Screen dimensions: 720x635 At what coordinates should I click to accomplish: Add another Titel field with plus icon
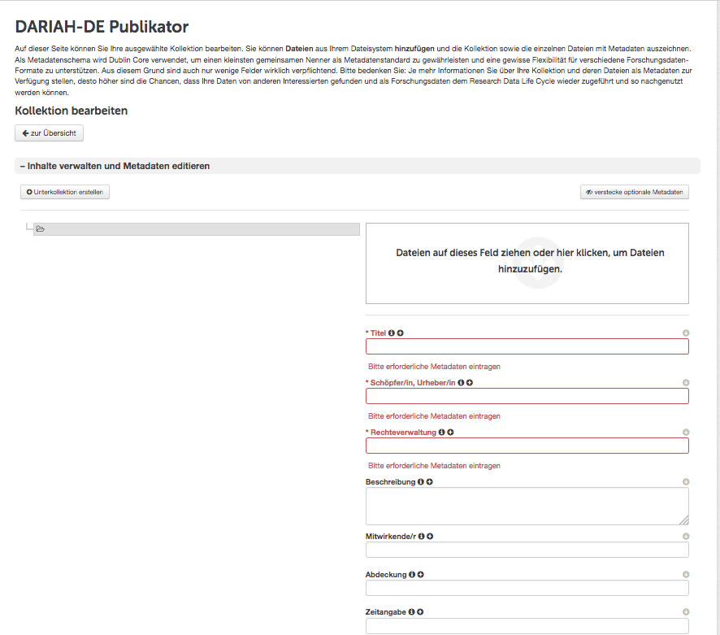coord(401,333)
